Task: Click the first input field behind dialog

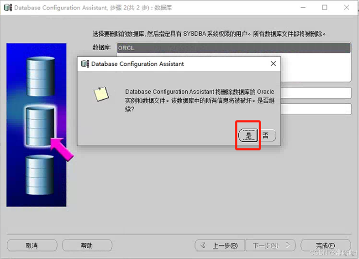Action: coord(316,93)
